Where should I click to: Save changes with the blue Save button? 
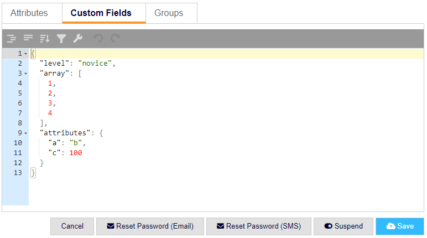point(400,226)
